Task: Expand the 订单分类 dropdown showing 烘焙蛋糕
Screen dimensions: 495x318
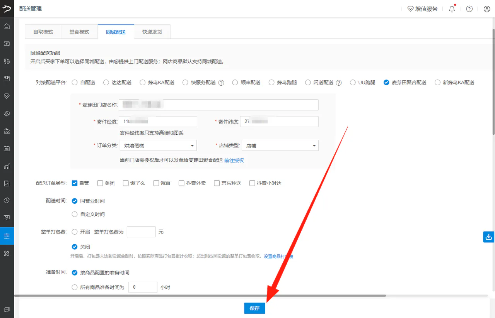Action: (x=158, y=145)
